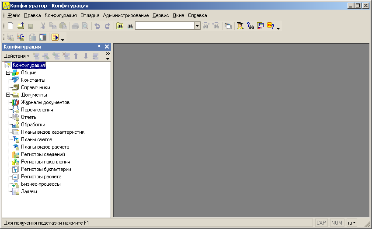Select Планы видов характеристик in the tree
Viewport: 372px width, 229px height.
coord(52,132)
